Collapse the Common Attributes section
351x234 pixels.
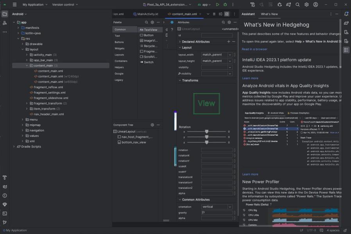click(180, 200)
